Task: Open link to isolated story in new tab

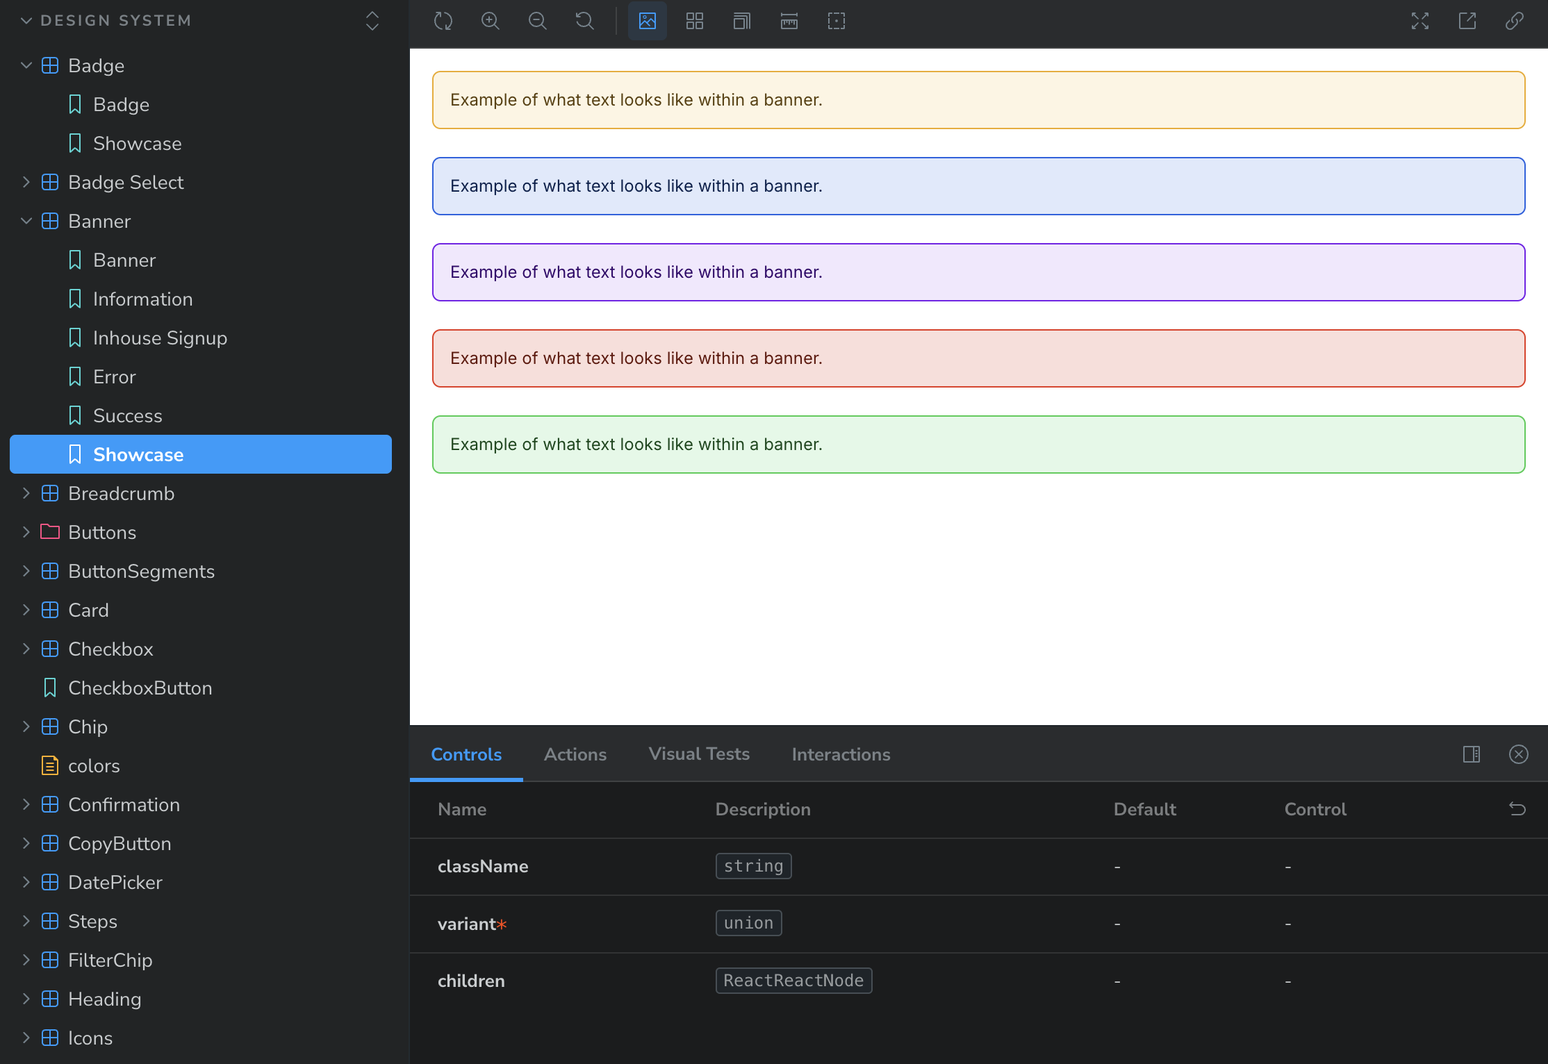Action: 1467,21
